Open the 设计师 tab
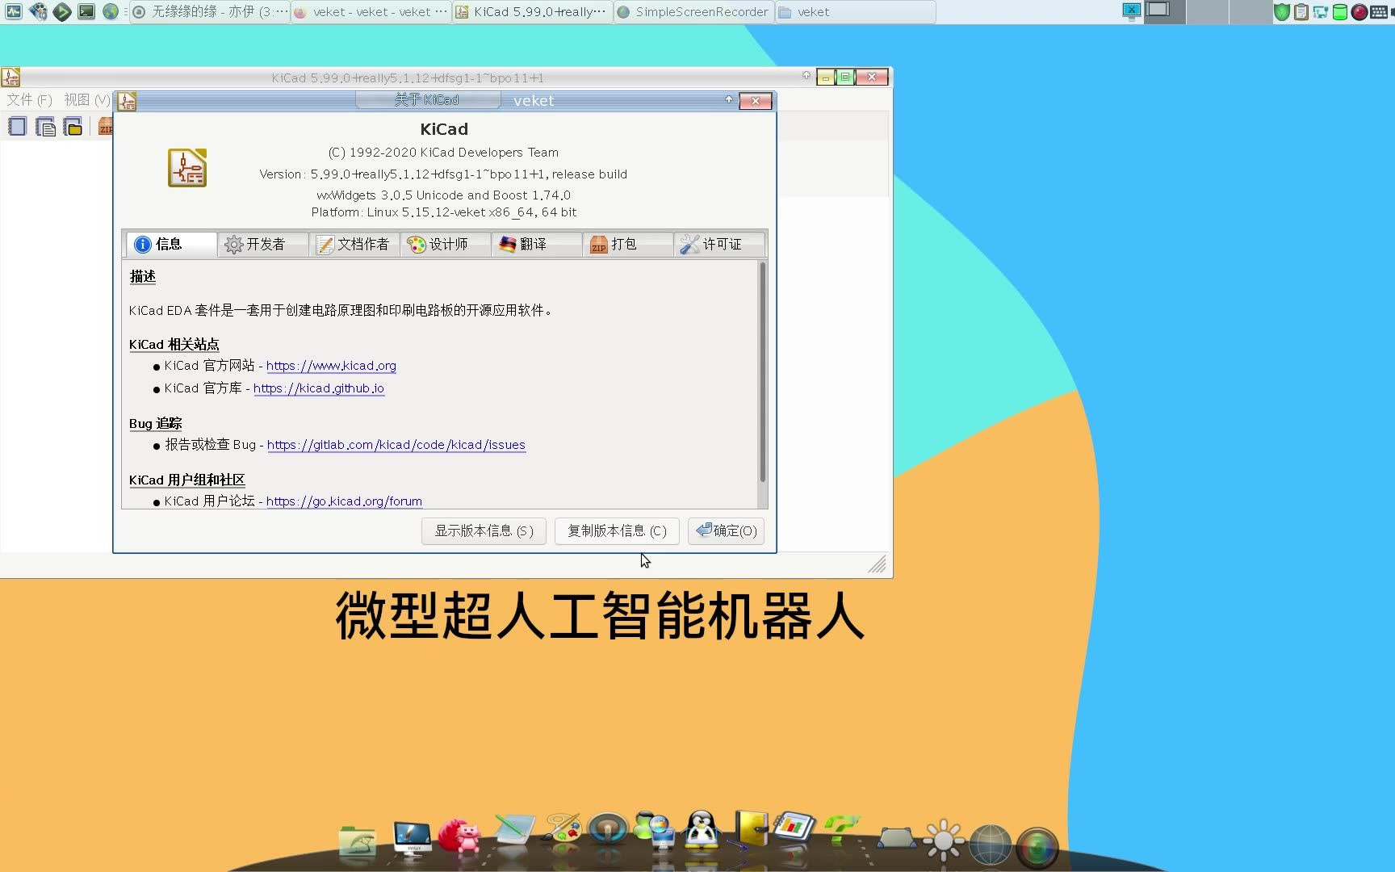 pos(446,245)
